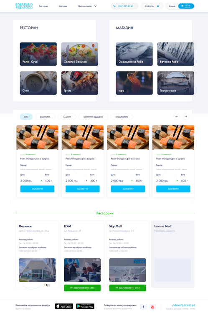Viewport: 208px width, 313px height.
Task: Open the Роли і Суші category tile
Action: [38, 54]
